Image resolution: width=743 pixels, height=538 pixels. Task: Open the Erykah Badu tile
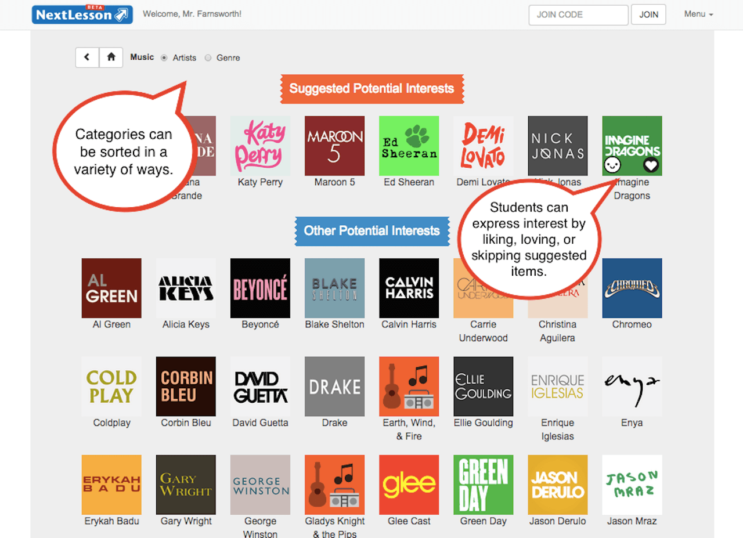pos(111,485)
